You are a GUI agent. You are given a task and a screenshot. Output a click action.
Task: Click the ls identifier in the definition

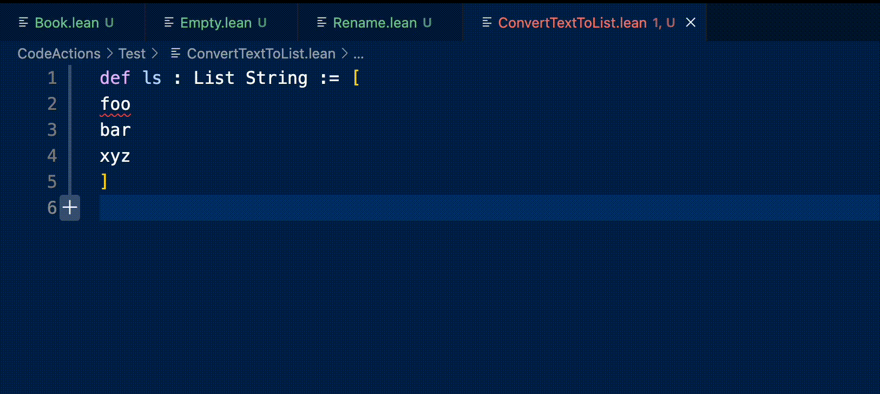(x=152, y=78)
